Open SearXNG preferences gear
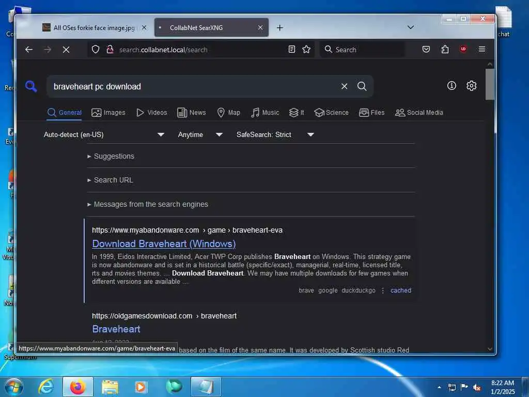 pyautogui.click(x=471, y=86)
